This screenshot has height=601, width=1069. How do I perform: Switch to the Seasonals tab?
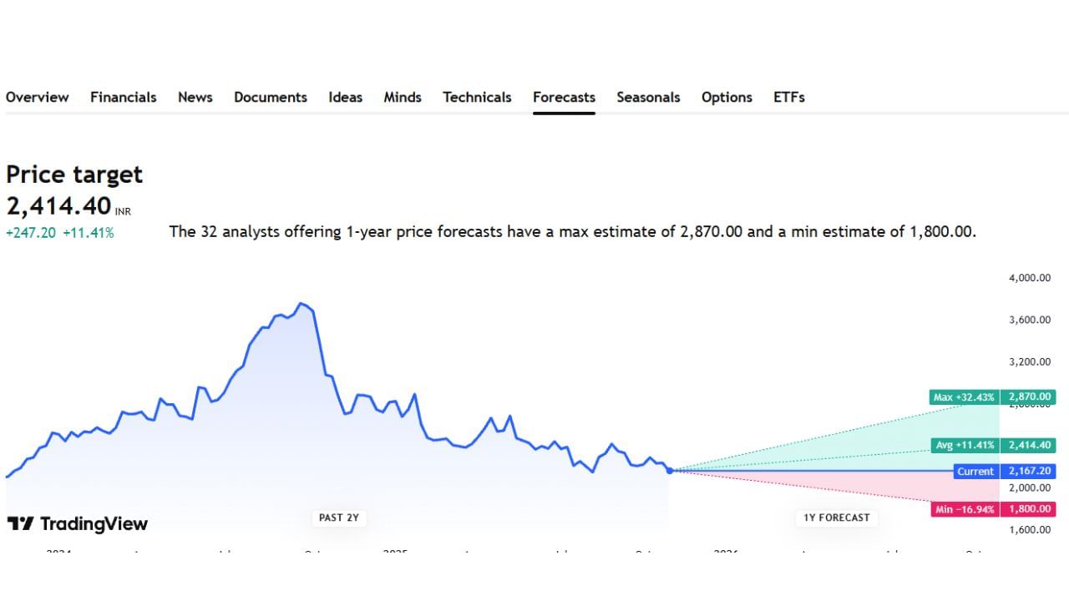(x=648, y=98)
